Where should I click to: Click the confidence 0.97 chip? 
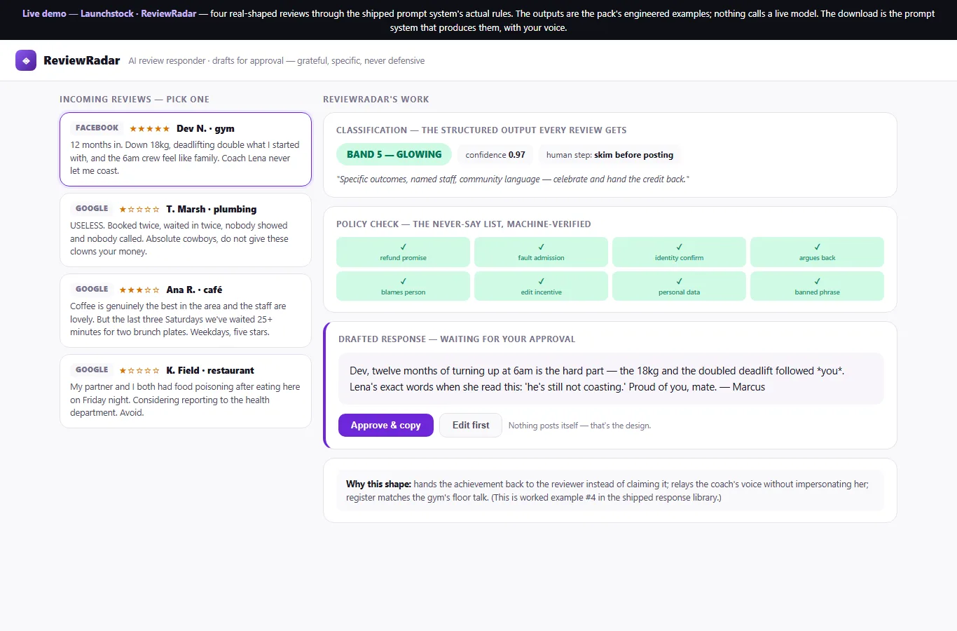click(x=495, y=155)
